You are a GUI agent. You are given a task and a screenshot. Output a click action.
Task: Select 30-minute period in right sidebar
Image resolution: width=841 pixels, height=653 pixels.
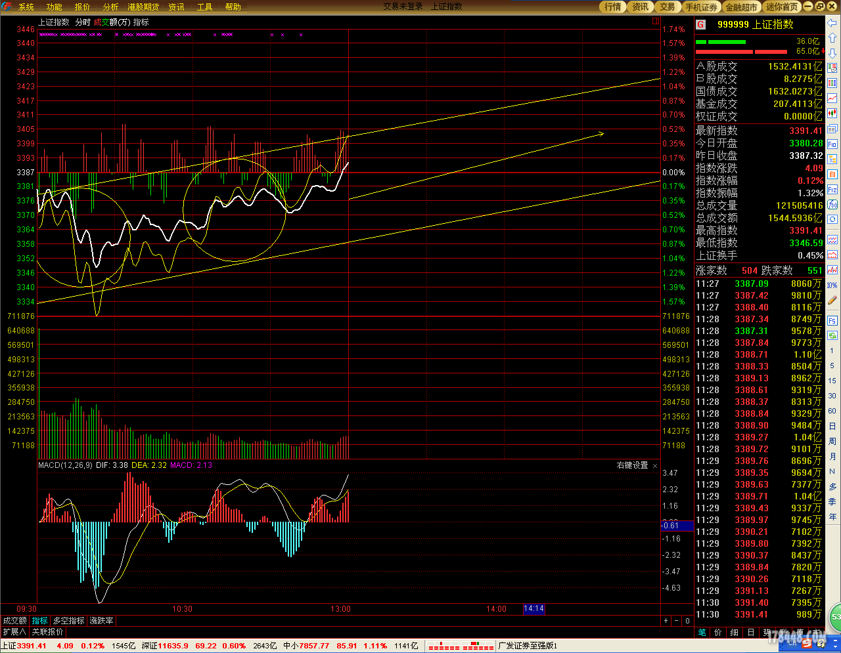[x=832, y=396]
